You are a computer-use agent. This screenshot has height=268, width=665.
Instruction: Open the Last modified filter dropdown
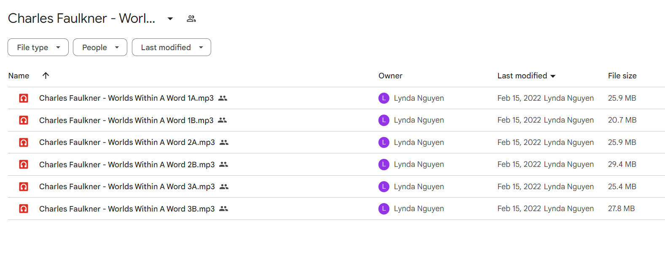[x=172, y=47]
